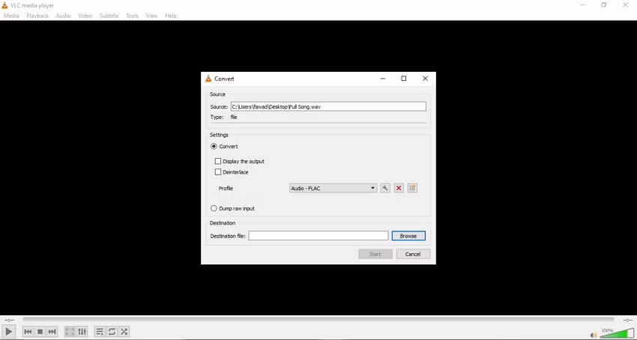Click Cancel in Convert dialog

413,254
